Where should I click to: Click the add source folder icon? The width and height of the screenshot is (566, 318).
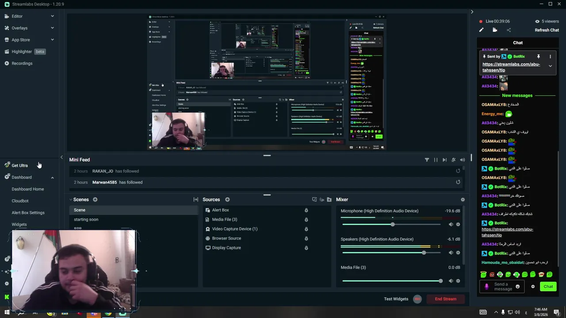tap(329, 200)
